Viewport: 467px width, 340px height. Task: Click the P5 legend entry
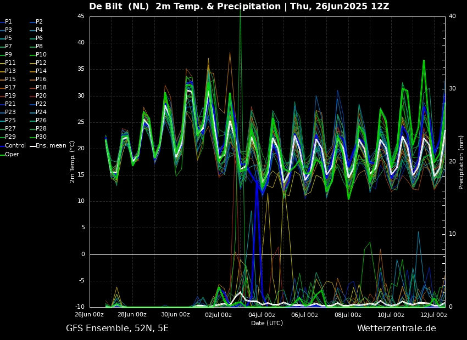[6, 38]
